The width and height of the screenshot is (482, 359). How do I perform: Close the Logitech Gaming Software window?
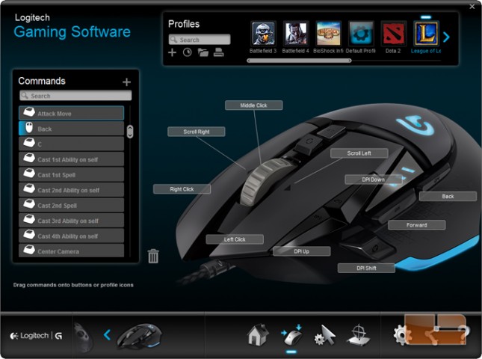tap(472, 7)
